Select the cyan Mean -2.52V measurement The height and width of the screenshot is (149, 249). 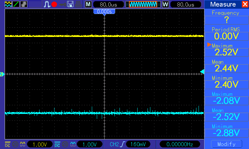click(227, 115)
